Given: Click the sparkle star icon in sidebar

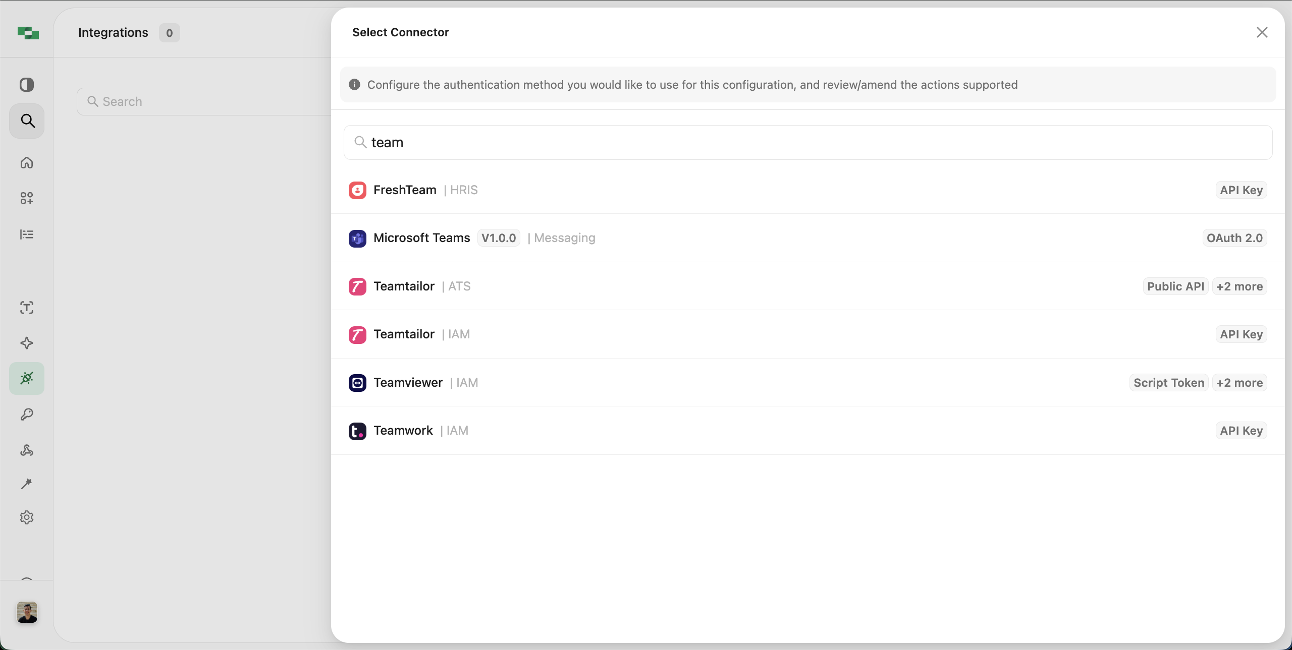Looking at the screenshot, I should point(27,343).
